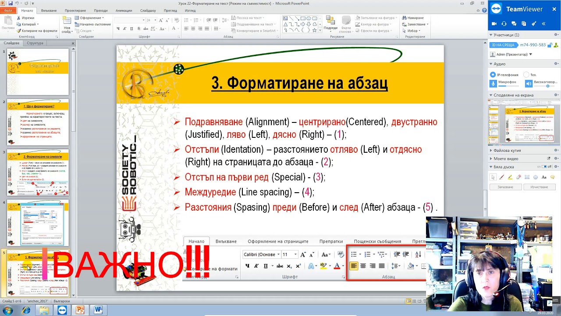Screen dimensions: 561x316
Task: Toggle underline (П) in Font group
Action: tap(131, 29)
